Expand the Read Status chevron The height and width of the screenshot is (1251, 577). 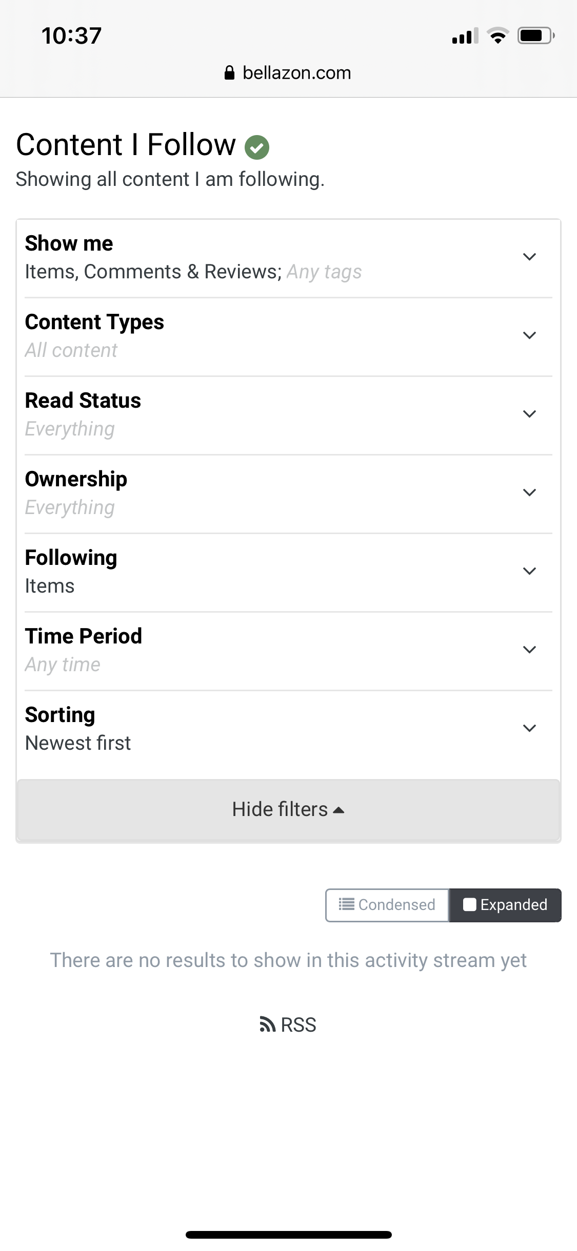click(x=529, y=414)
